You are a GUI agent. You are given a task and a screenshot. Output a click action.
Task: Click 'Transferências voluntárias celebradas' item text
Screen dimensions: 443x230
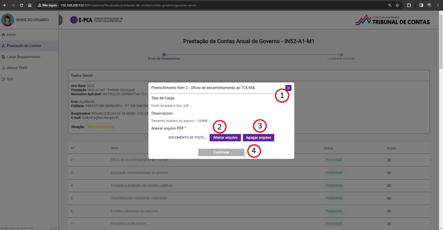click(x=139, y=198)
